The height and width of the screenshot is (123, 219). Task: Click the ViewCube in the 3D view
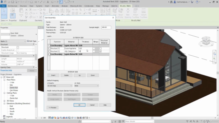point(206,41)
